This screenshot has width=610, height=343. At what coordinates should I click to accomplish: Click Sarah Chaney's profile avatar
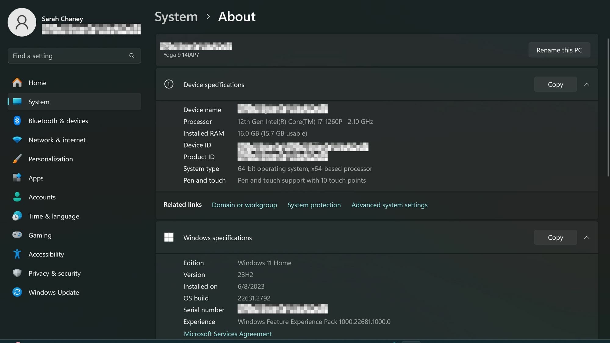coord(22,22)
